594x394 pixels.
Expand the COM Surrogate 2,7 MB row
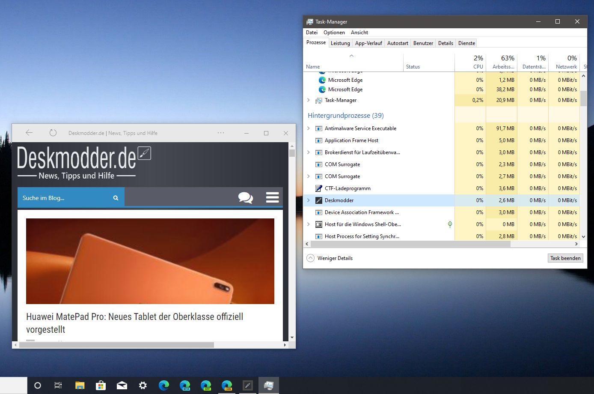pos(309,176)
